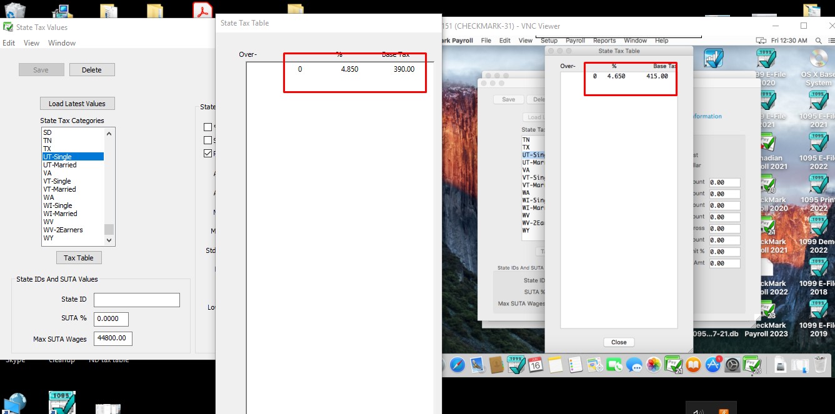The width and height of the screenshot is (835, 414).
Task: Click 390.00 base tax cell in Windows table
Action: [x=404, y=69]
